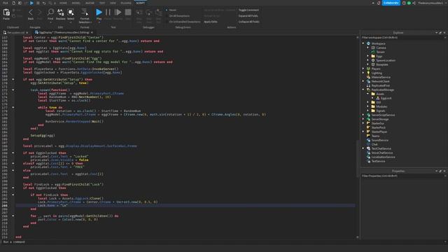
Task: Open the FILE menu
Action: [x=5, y=3]
